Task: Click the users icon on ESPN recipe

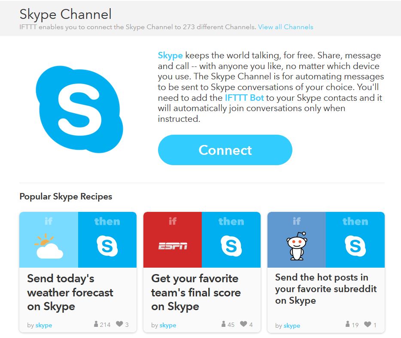Action: 224,324
